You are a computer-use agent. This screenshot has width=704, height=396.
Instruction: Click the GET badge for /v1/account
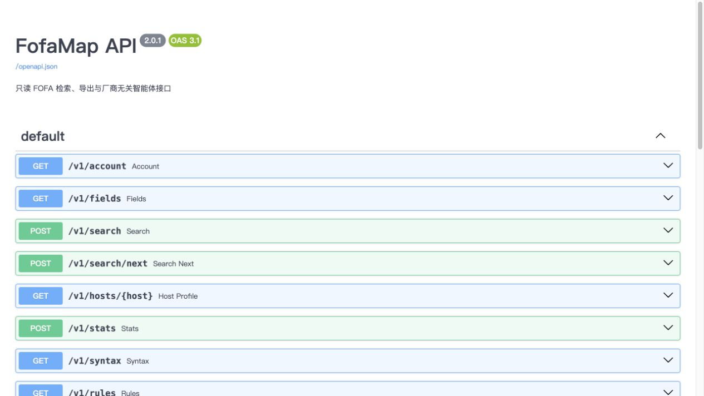pyautogui.click(x=41, y=166)
